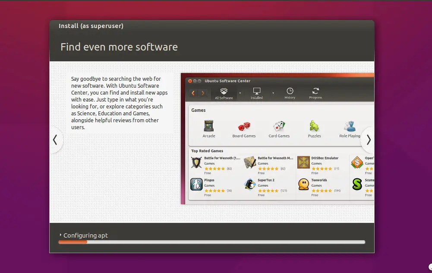Screen dimensions: 432x273
Task: Click the Top Rated Games heading
Action: tap(207, 151)
